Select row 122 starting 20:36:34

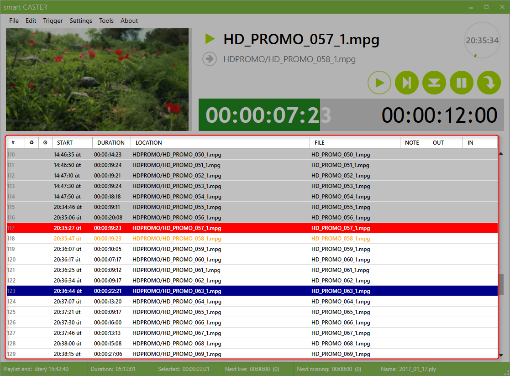point(252,281)
